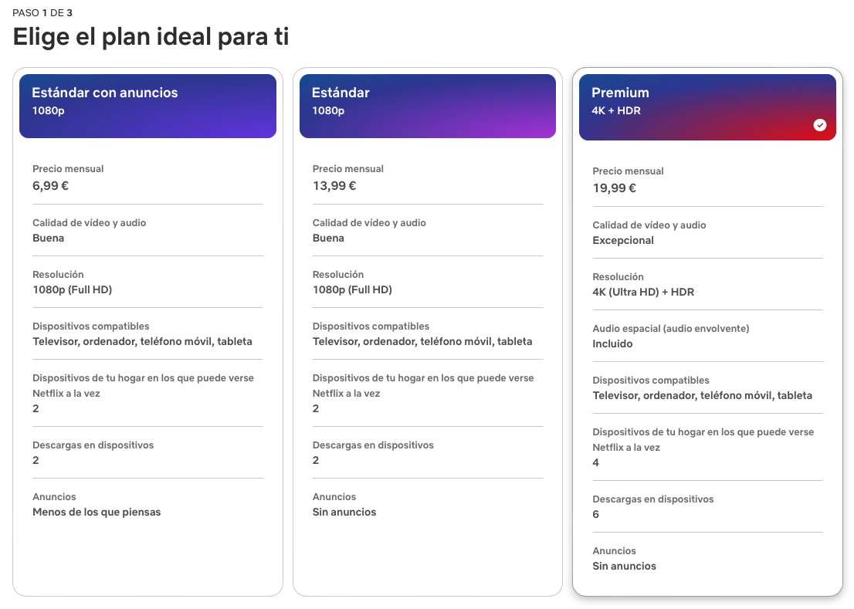854x609 pixels.
Task: Click 'Descargas en dispositivos' row in Premium
Action: coord(707,506)
